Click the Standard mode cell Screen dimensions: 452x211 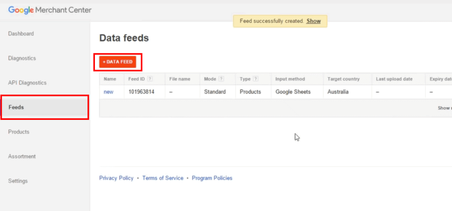click(215, 92)
